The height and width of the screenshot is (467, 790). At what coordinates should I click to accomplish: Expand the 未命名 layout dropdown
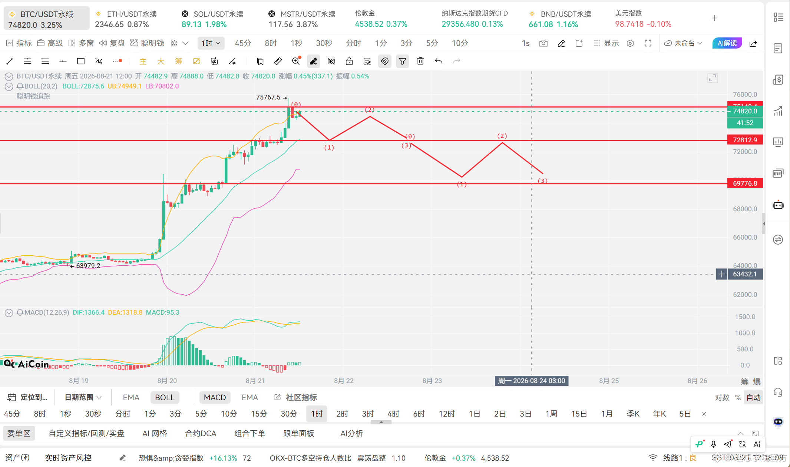[683, 43]
